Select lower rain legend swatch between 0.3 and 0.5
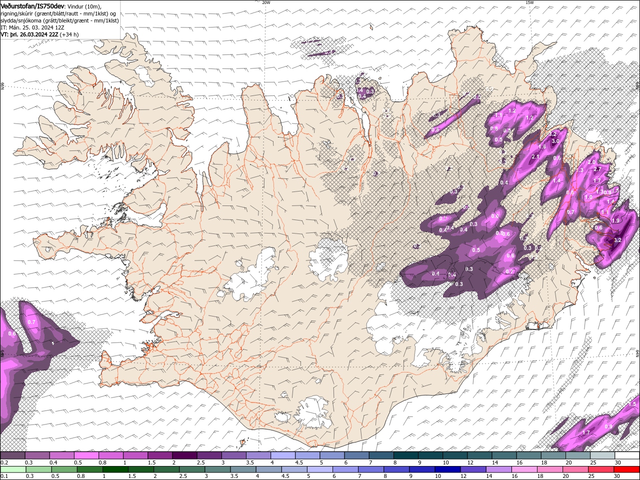Image resolution: width=640 pixels, height=480 pixels. [39, 469]
